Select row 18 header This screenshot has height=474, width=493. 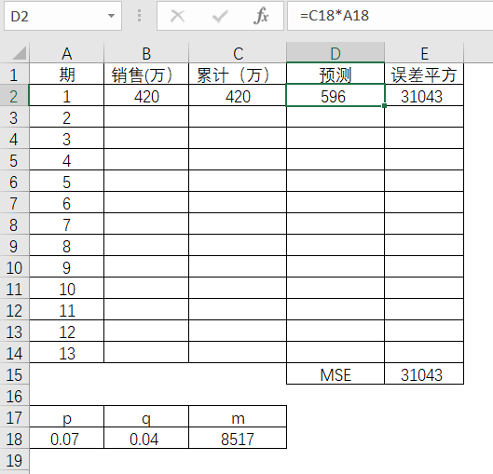tap(15, 439)
